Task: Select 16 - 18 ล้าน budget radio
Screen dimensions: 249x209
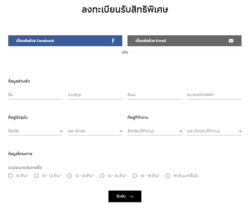Action: (x=135, y=176)
